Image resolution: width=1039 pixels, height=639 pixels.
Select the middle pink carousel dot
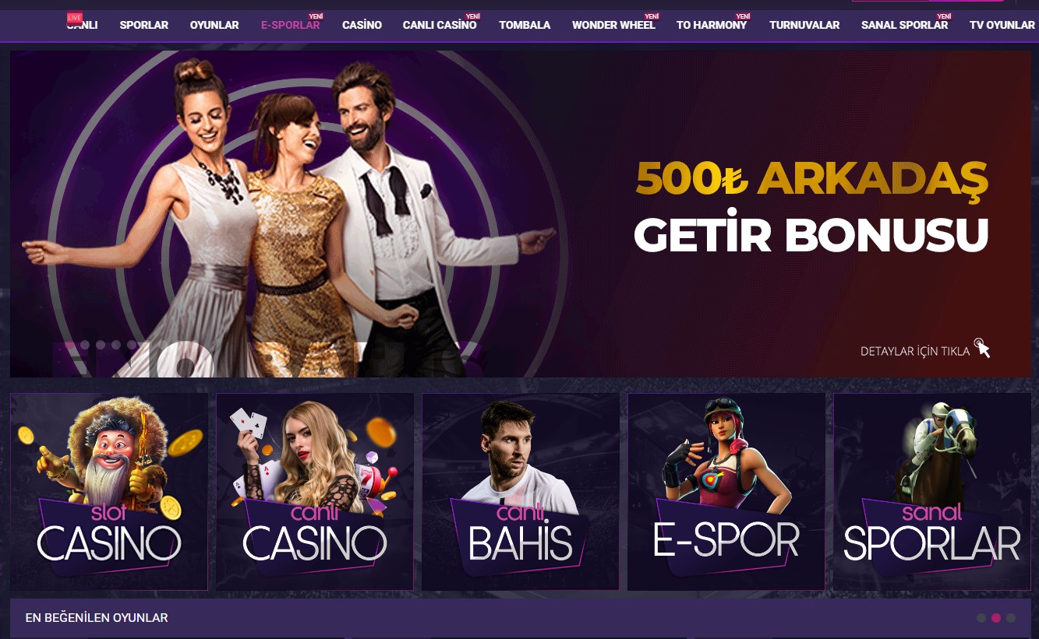996,618
